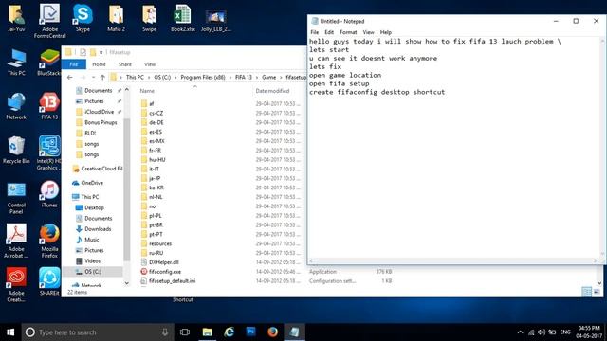Open the Task View button
This screenshot has height=341, width=607.
(x=185, y=332)
